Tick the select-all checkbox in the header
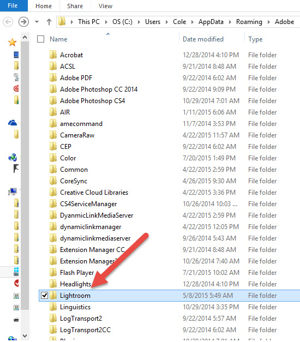This screenshot has height=342, width=300. [40, 39]
